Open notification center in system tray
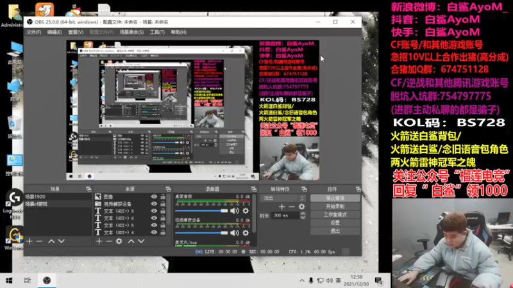 379,281
